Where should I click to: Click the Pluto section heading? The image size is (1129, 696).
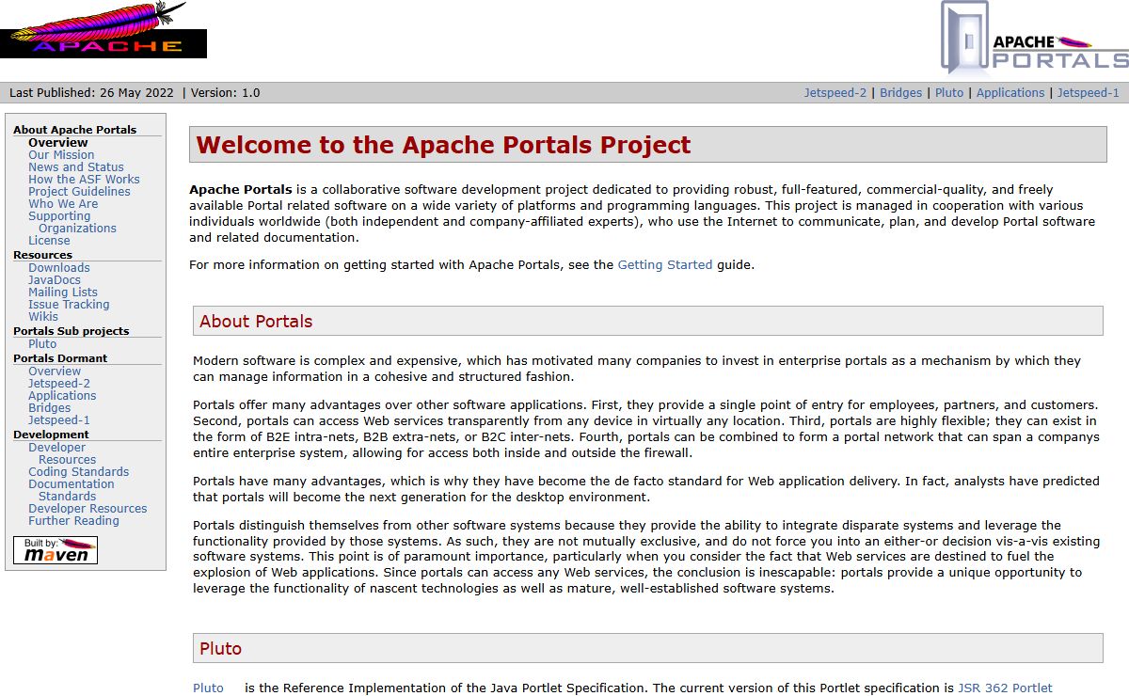220,649
